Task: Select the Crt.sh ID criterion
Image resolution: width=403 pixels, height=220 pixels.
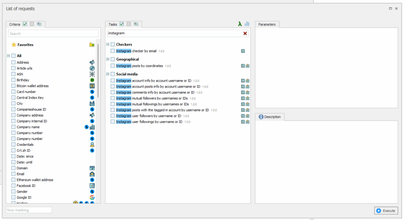Action: point(23,151)
